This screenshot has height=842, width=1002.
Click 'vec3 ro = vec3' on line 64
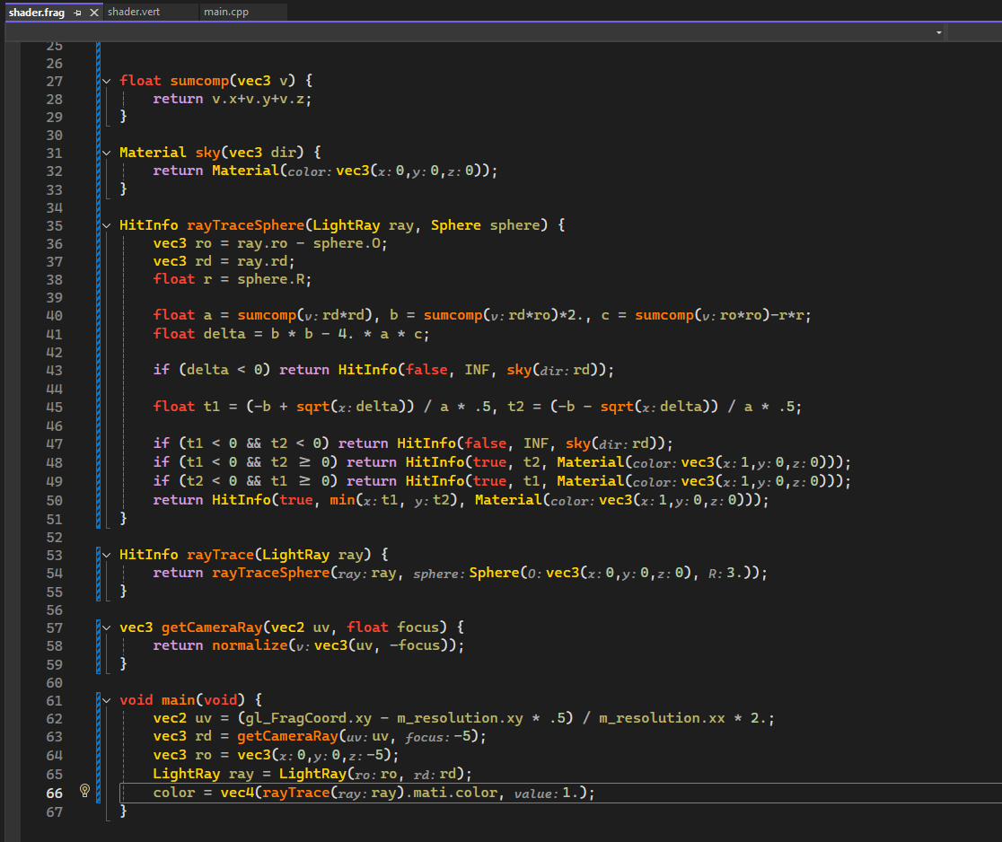(212, 755)
